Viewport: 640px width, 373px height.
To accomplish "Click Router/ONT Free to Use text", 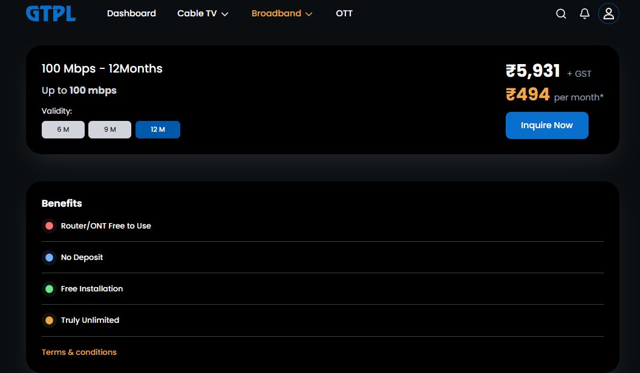I will pyautogui.click(x=106, y=226).
